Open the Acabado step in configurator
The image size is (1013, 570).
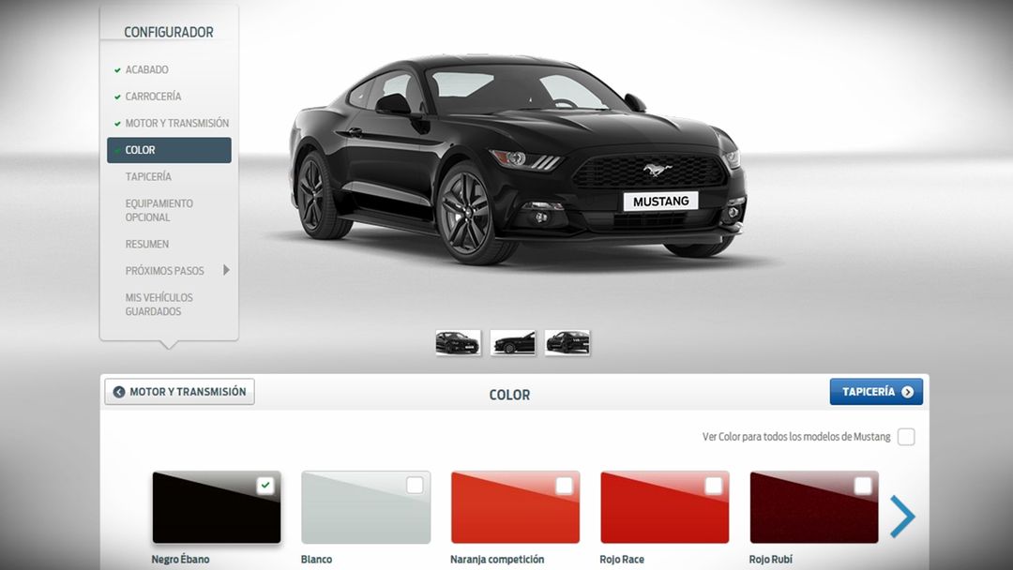tap(146, 69)
